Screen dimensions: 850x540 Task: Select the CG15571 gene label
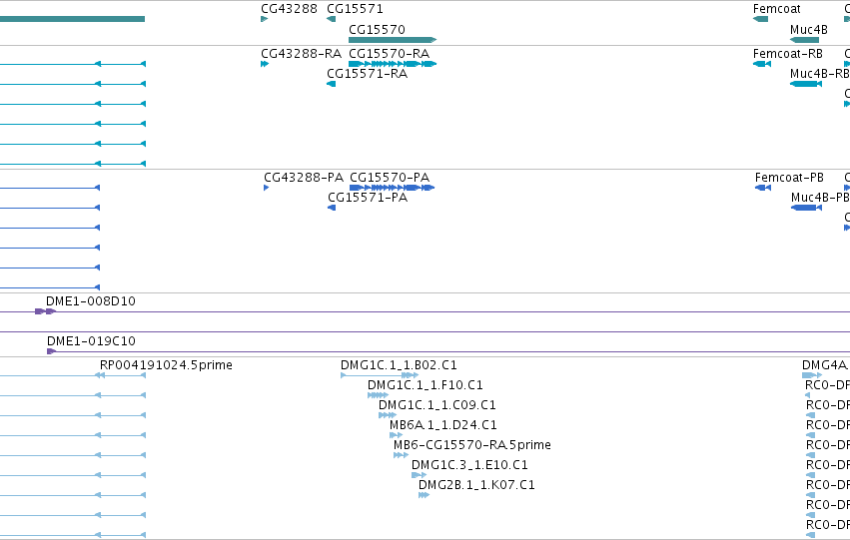point(355,9)
